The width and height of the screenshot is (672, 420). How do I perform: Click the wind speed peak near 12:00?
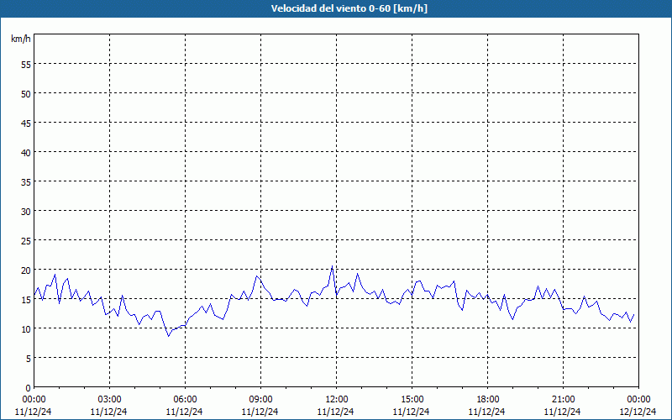click(332, 266)
